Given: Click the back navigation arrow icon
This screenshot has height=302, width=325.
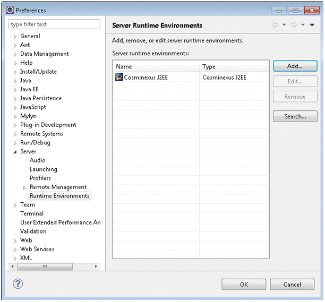Looking at the screenshot, I should click(x=275, y=25).
